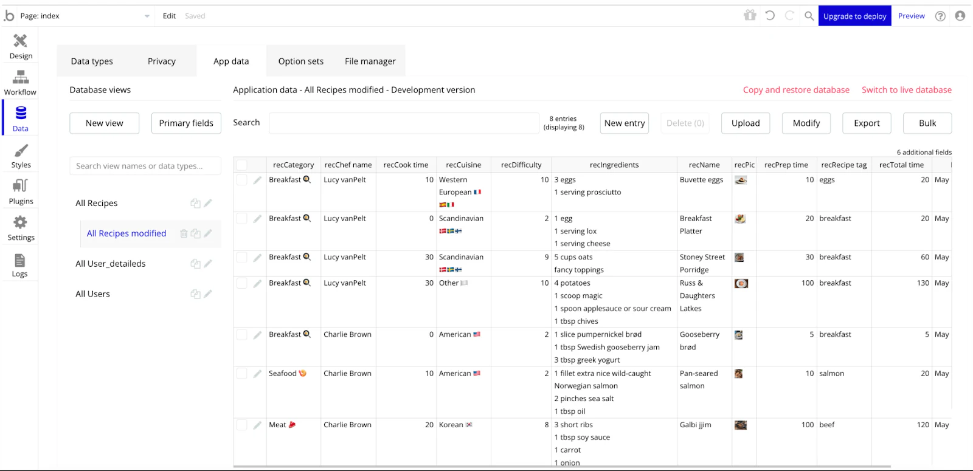Edit the Galbi jjim entry with pencil

click(x=257, y=425)
